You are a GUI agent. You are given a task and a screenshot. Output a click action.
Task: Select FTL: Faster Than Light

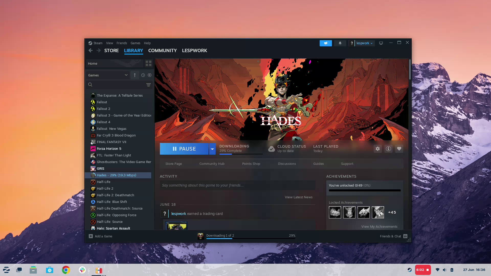(x=118, y=155)
